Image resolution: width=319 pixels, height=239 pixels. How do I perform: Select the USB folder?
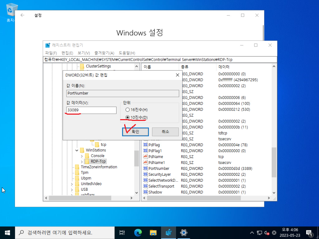84,189
